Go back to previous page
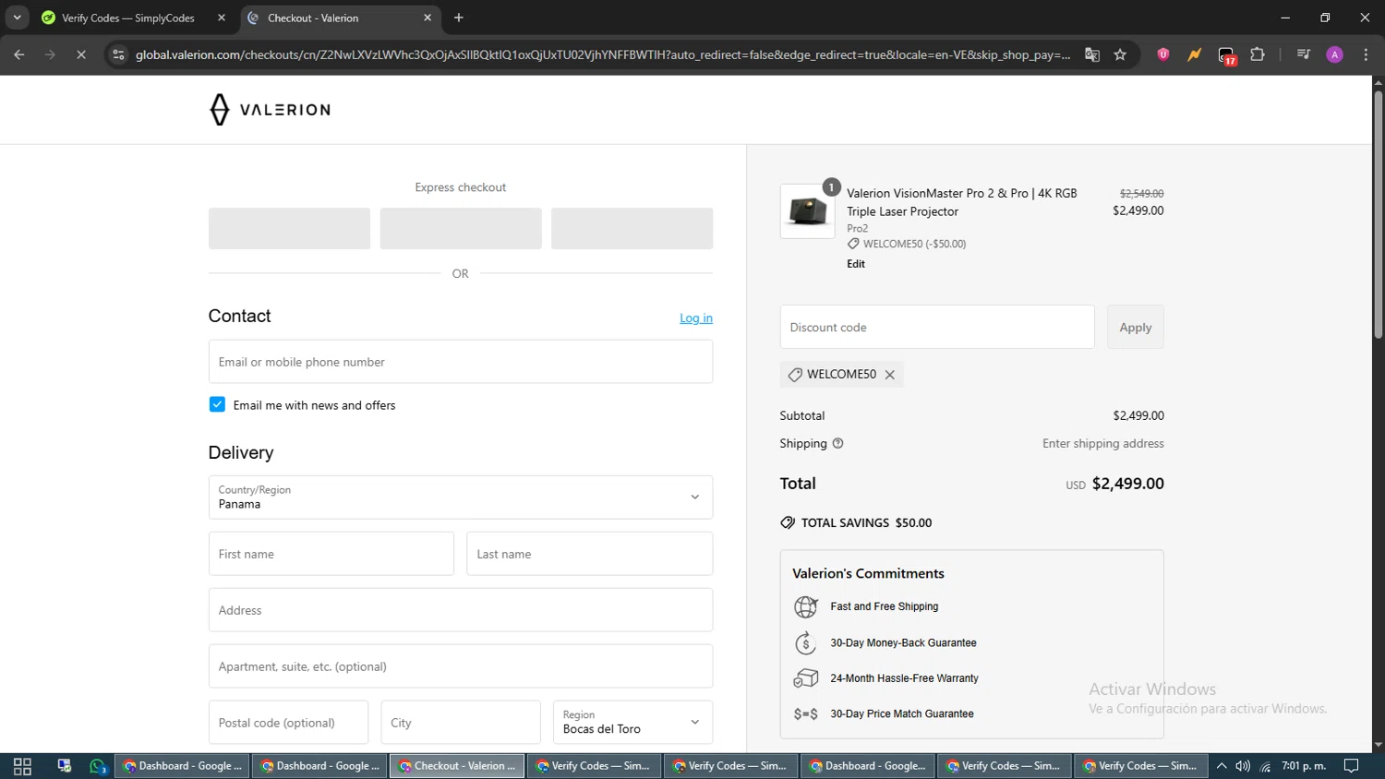Viewport: 1385px width, 779px height. (x=19, y=54)
